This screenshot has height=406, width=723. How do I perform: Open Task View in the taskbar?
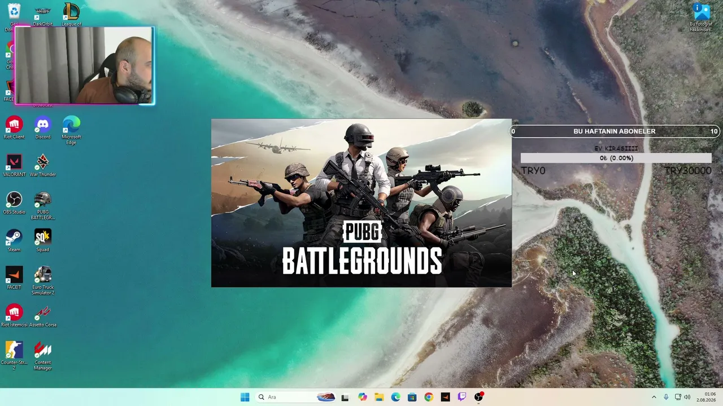[x=345, y=397]
